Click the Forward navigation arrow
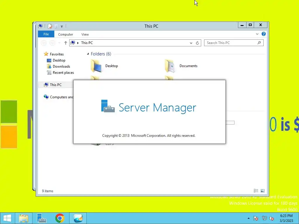The height and width of the screenshot is (224, 299). (52, 43)
